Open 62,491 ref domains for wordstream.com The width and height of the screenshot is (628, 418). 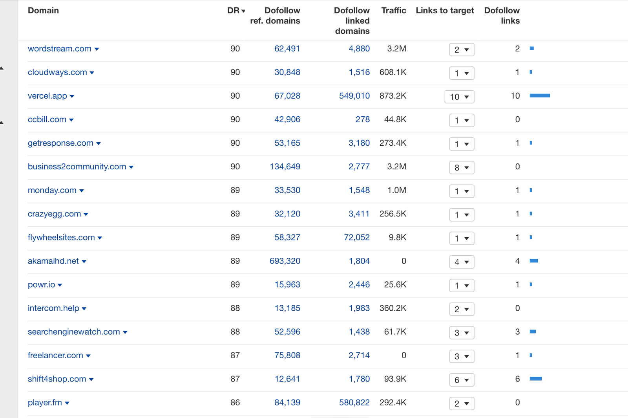pos(287,49)
